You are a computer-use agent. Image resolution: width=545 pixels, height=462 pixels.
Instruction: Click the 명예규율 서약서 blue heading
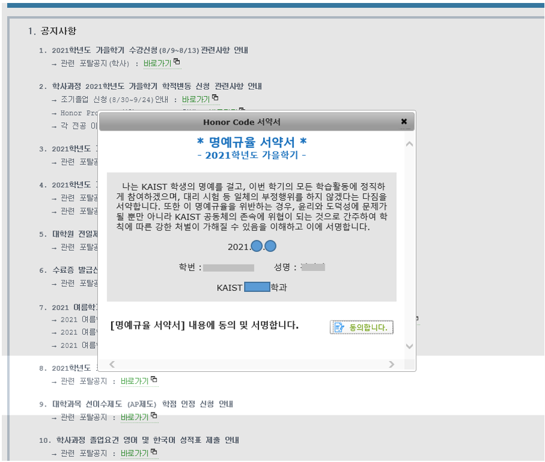point(252,142)
